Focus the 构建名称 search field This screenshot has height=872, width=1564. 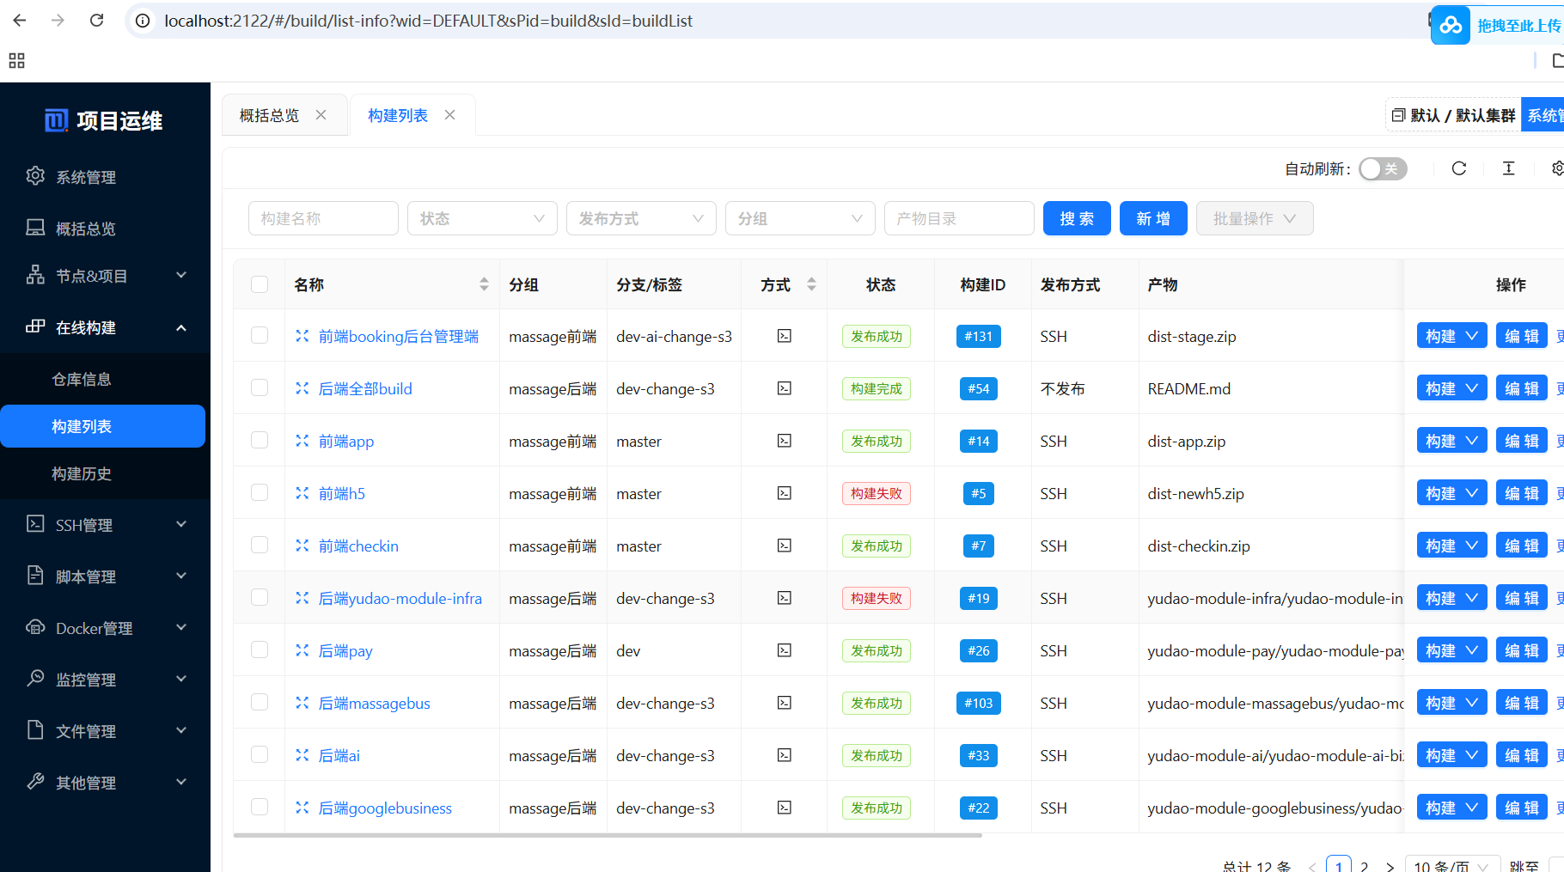[x=323, y=218]
